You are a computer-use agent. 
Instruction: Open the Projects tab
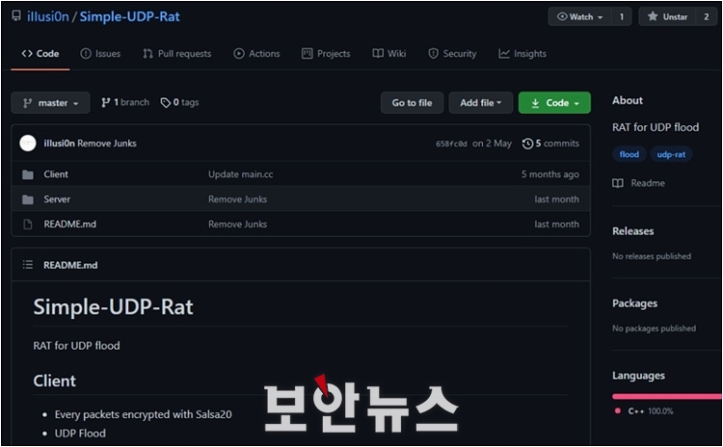[326, 53]
